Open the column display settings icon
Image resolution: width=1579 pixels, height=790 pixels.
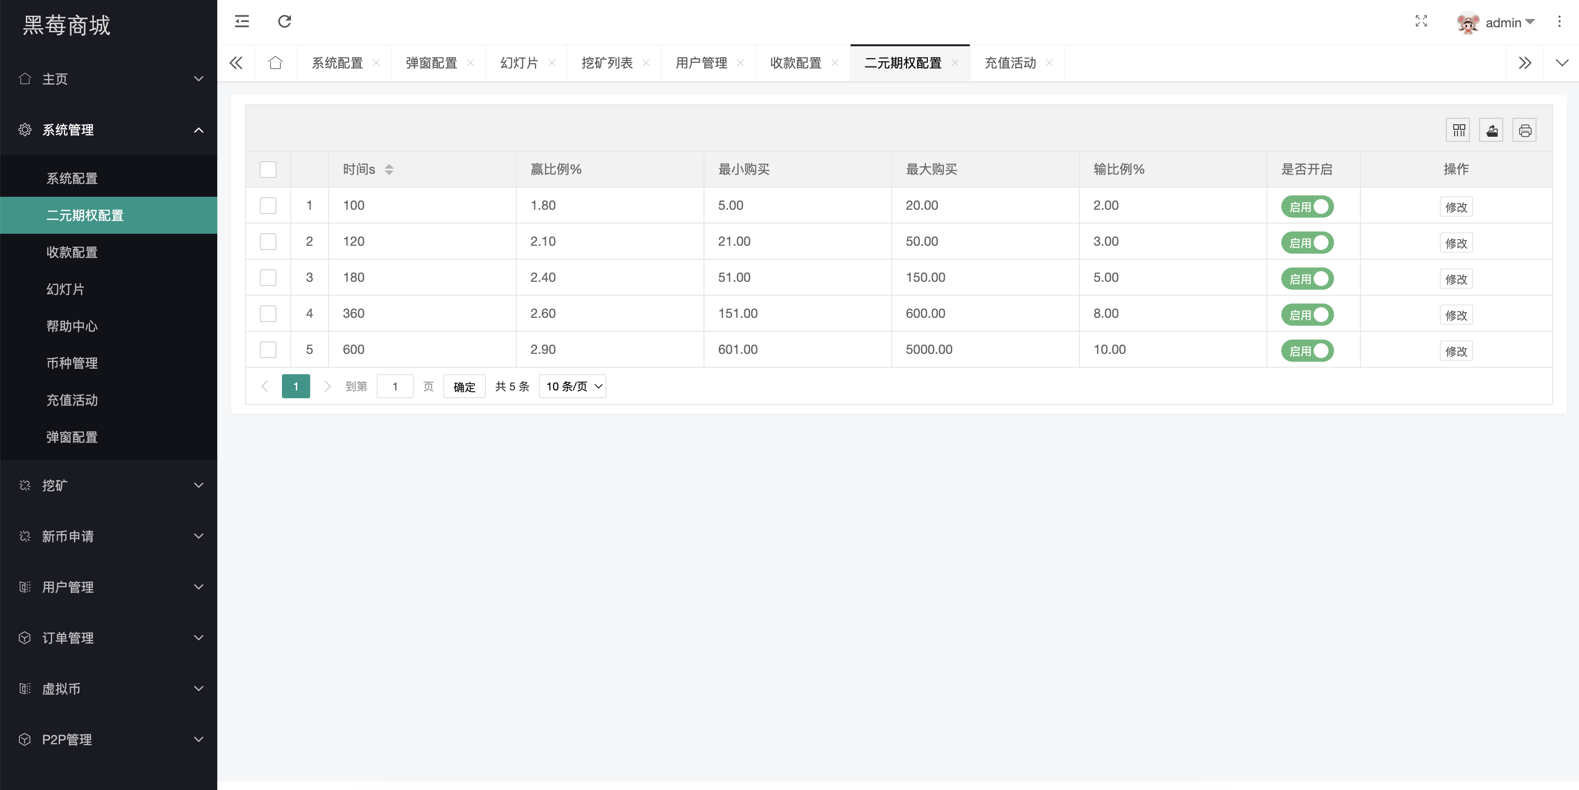pos(1458,130)
